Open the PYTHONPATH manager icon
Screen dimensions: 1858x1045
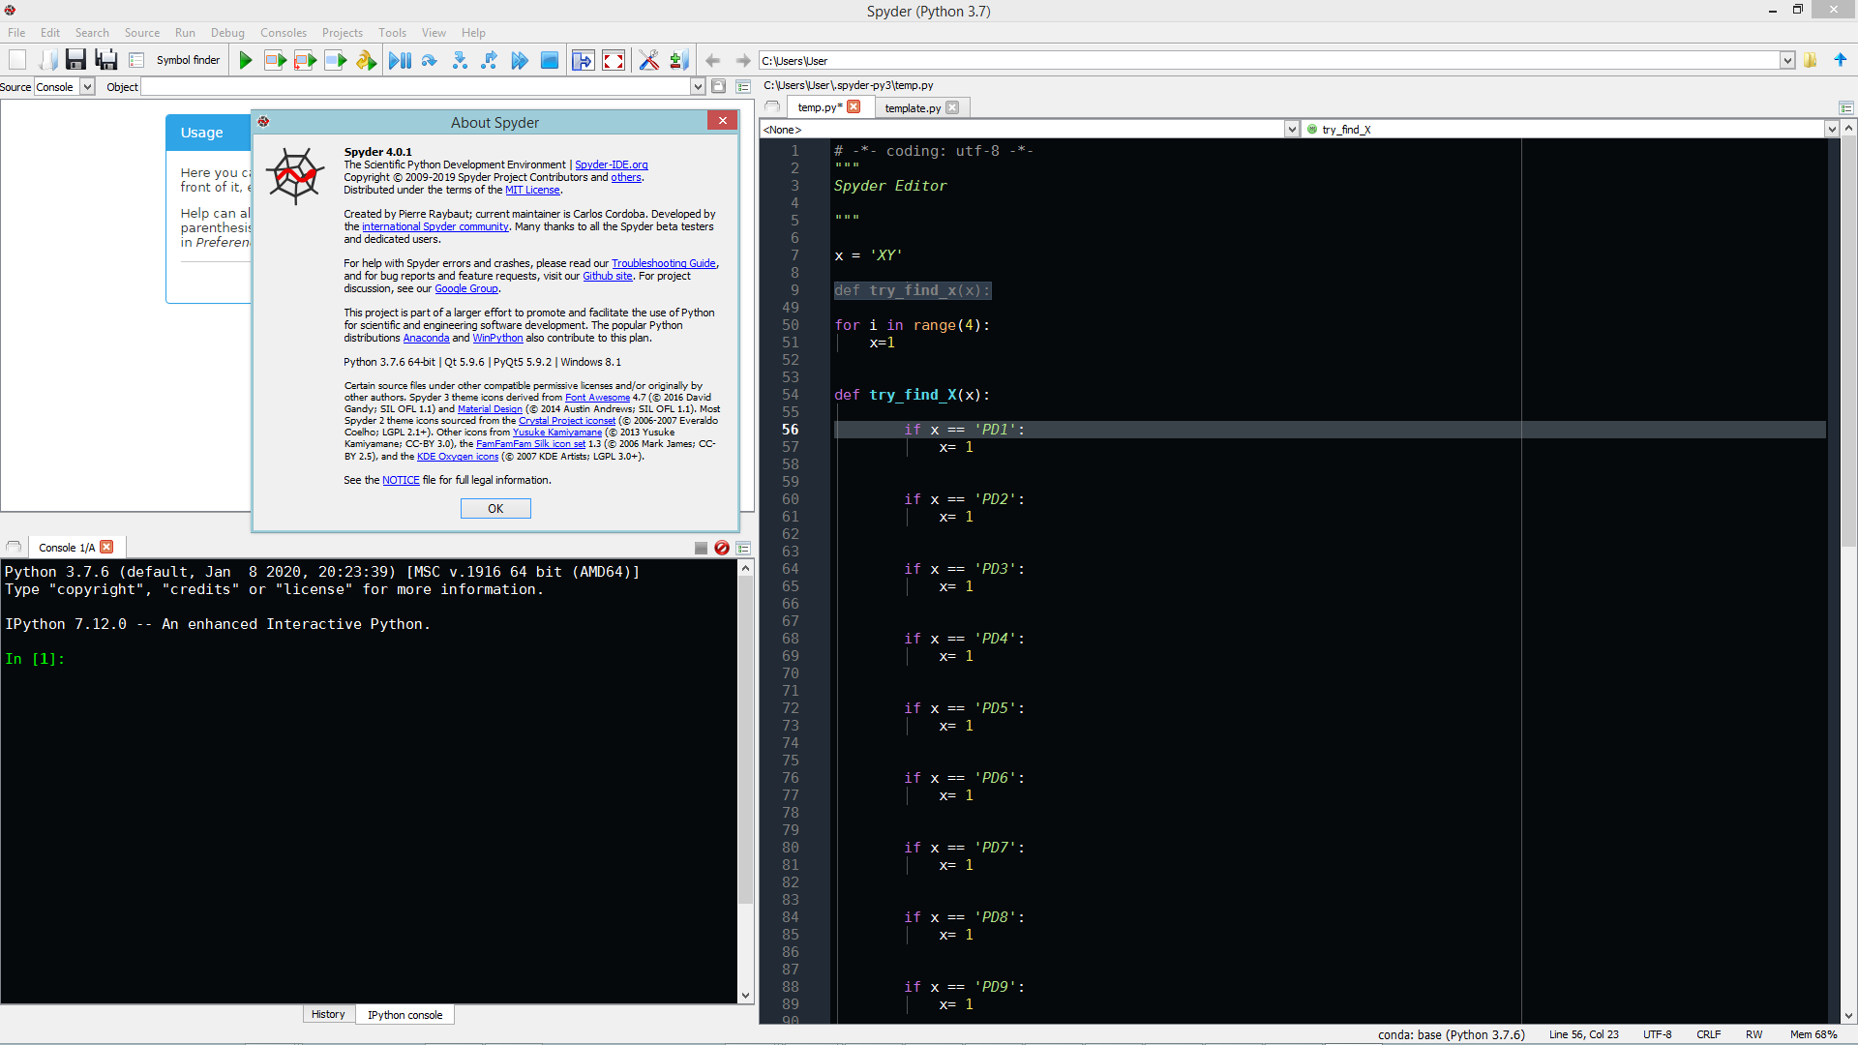tap(679, 60)
